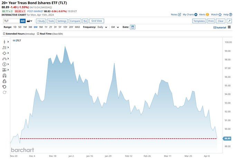Switch range to 3Y

point(55,27)
